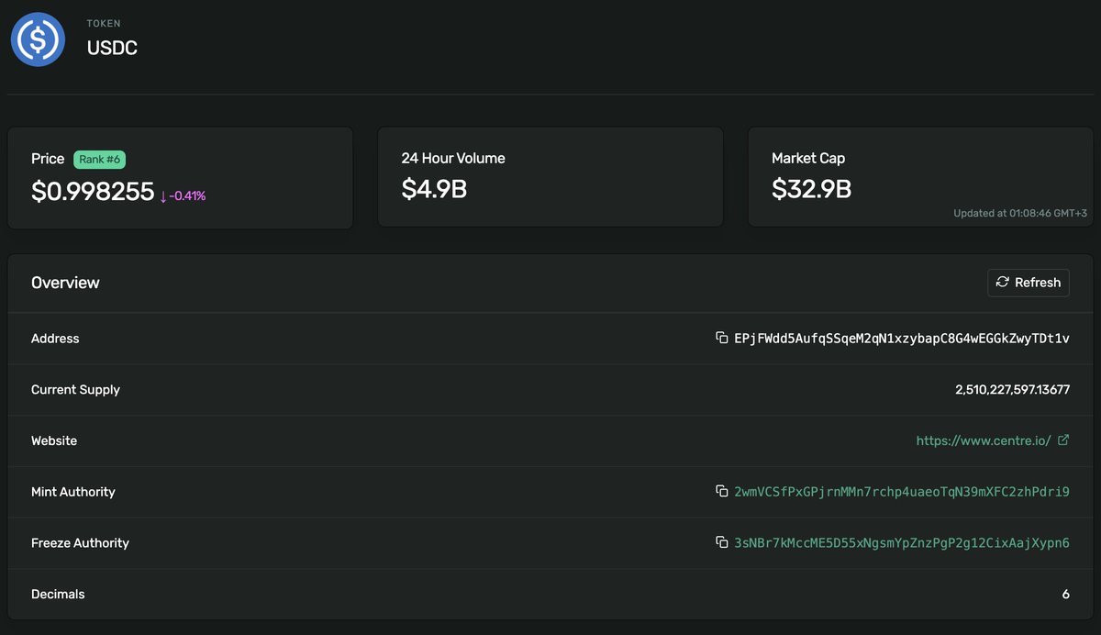Copy the token Address with copy icon

tap(722, 338)
